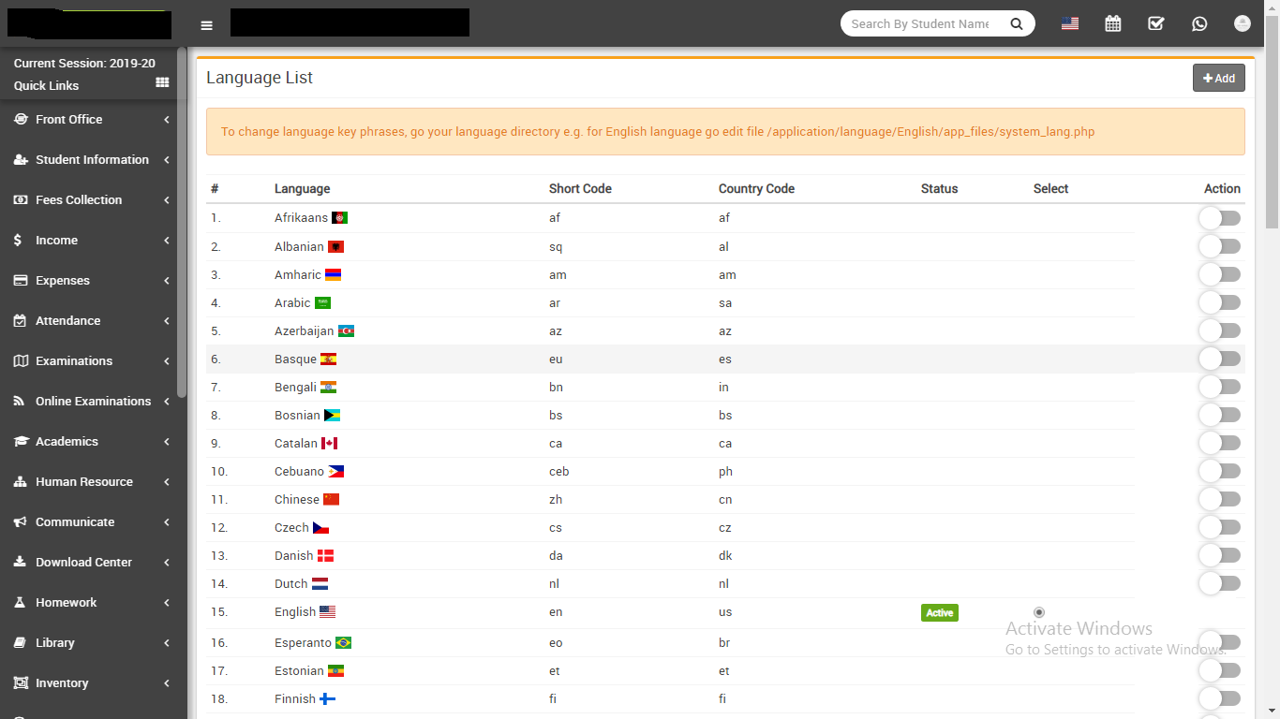
Task: Open the Examinations sidebar menu
Action: (73, 361)
